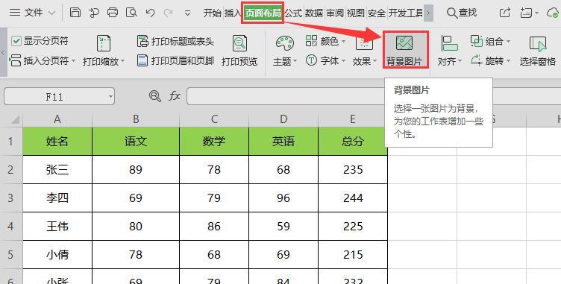Image resolution: width=561 pixels, height=284 pixels.
Task: Open quick access toolbar customize dropdown
Action: tap(187, 13)
